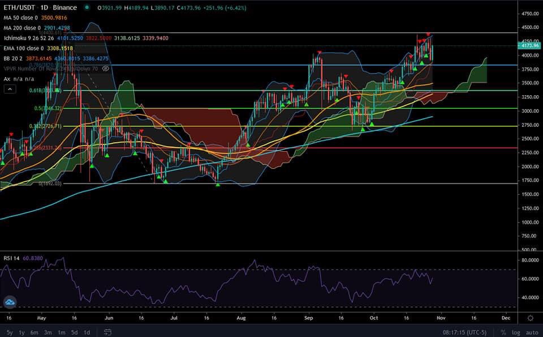This screenshot has height=337, width=543.
Task: Toggle the log scale option
Action: 516,332
